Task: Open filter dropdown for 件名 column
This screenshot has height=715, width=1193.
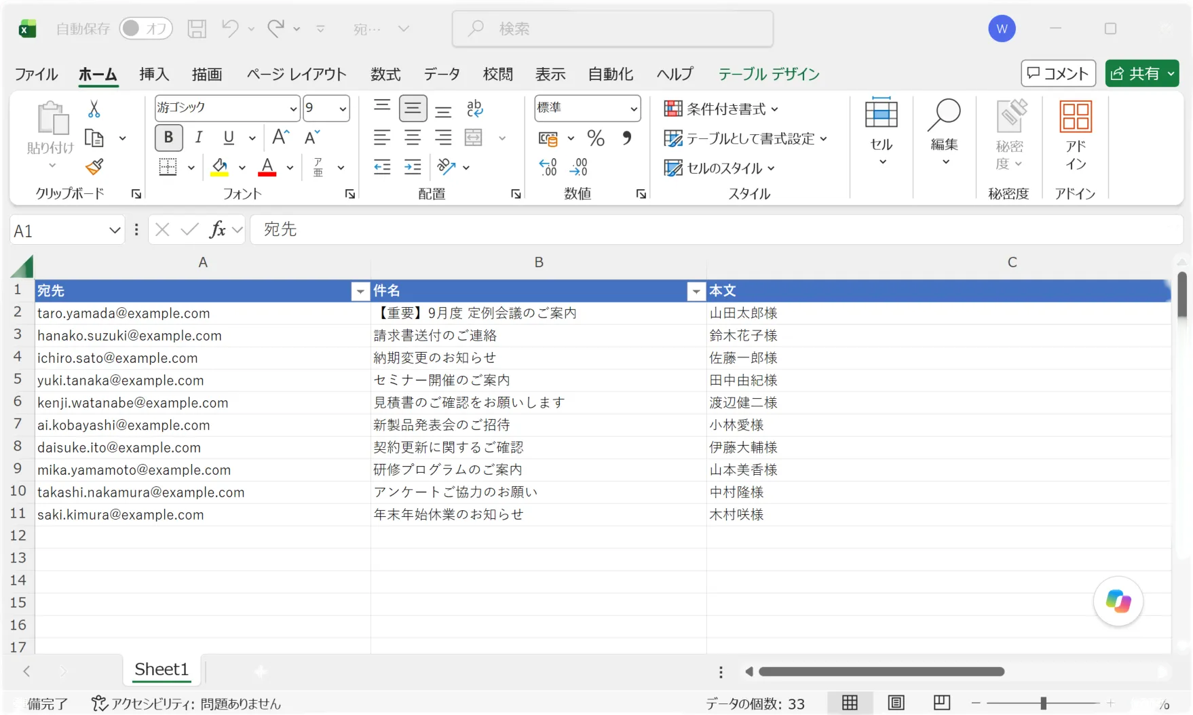Action: pos(696,292)
